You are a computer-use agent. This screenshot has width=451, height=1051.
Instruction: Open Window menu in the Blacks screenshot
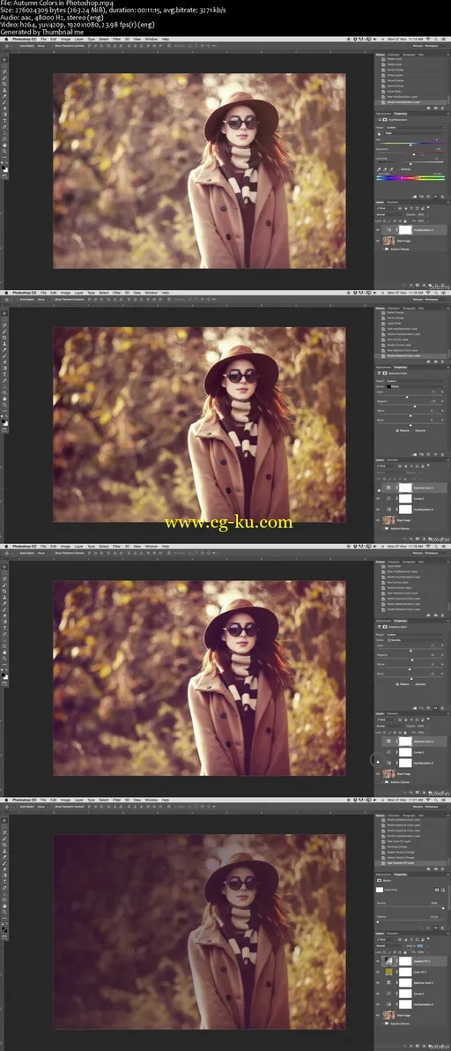(152, 292)
